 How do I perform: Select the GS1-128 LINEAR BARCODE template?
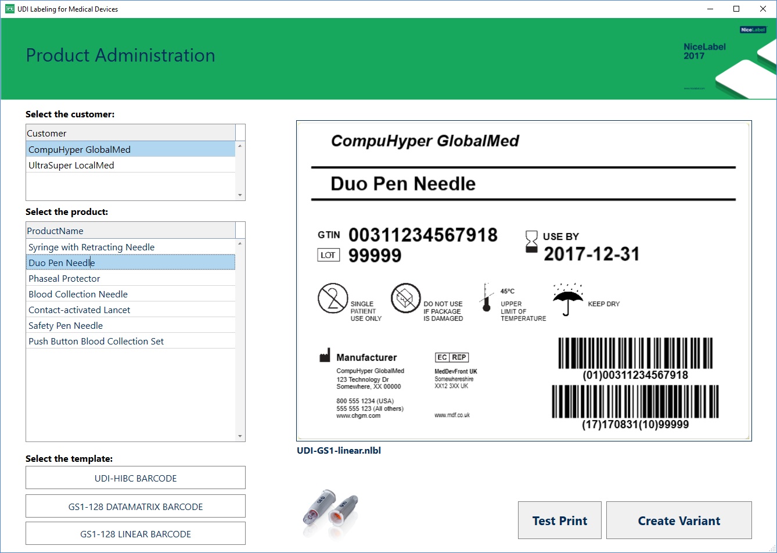click(135, 533)
